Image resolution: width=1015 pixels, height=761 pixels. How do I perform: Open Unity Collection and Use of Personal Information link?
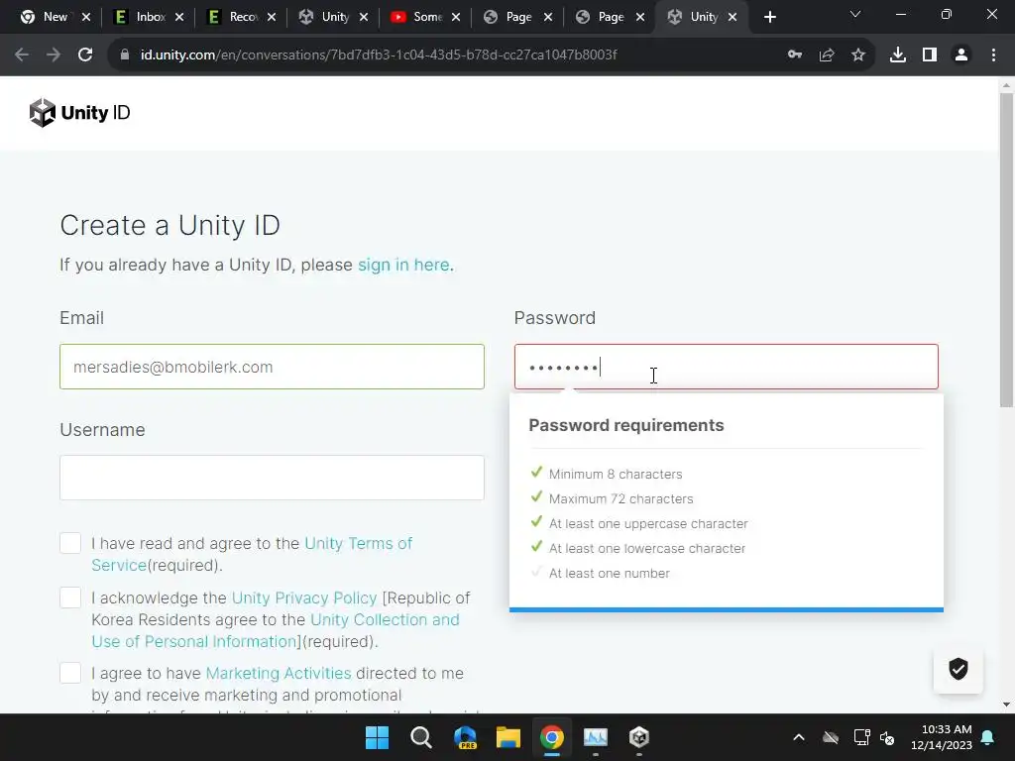[x=276, y=630]
